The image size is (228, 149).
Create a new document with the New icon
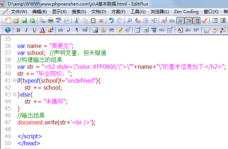point(8,21)
